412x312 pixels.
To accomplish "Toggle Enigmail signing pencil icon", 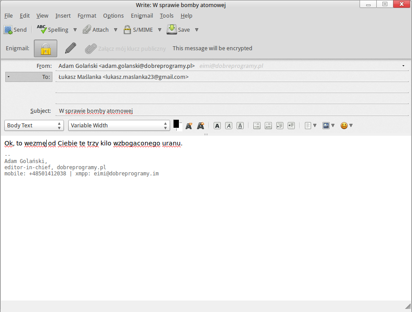I will pyautogui.click(x=71, y=48).
